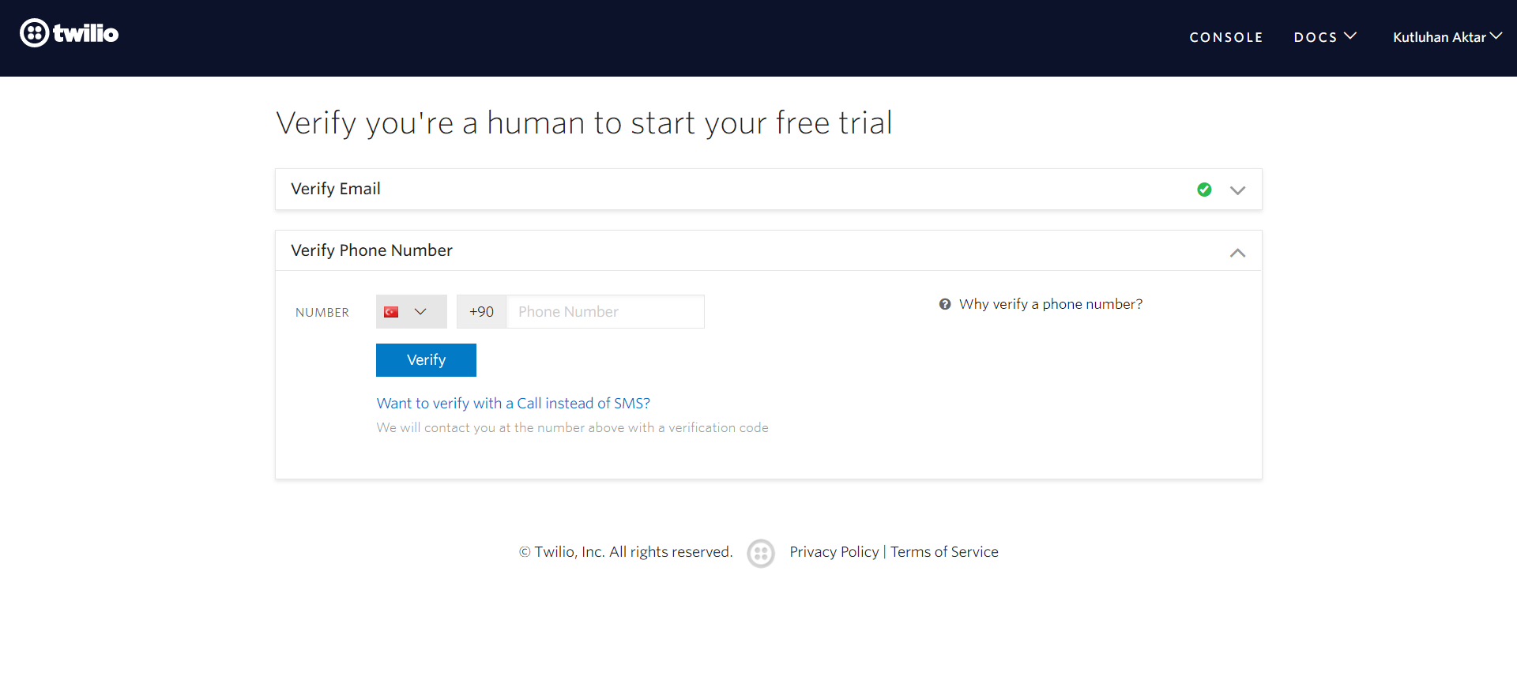
Task: Open the CONSOLE menu item
Action: point(1225,37)
